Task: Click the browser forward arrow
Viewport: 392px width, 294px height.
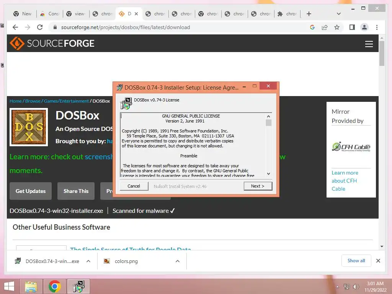Action: [28, 27]
